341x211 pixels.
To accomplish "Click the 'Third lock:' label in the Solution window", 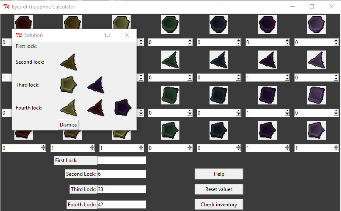I will [x=28, y=85].
